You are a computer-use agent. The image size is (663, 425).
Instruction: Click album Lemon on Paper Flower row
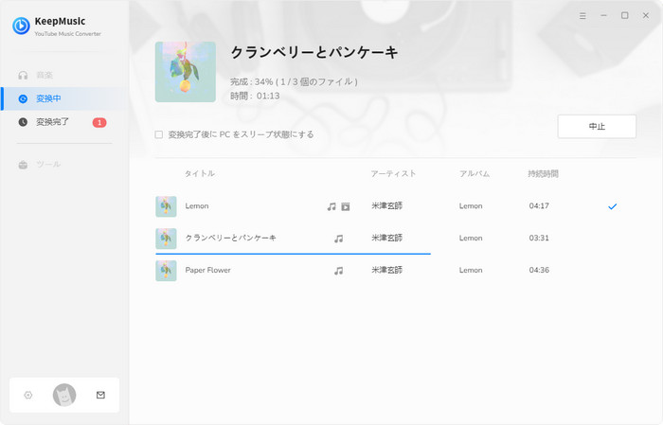coord(471,271)
